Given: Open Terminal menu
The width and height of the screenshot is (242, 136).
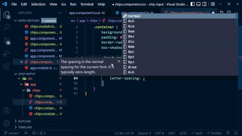Looking at the screenshot, I should click(87, 4).
